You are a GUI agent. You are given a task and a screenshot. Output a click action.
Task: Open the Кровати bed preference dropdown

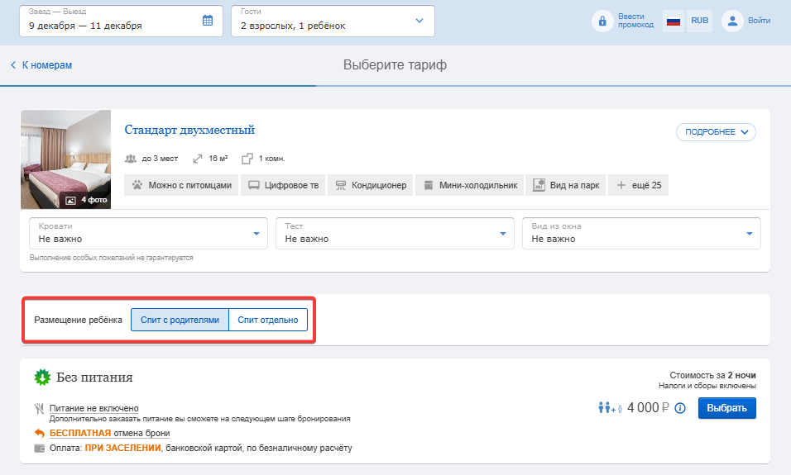pyautogui.click(x=148, y=233)
